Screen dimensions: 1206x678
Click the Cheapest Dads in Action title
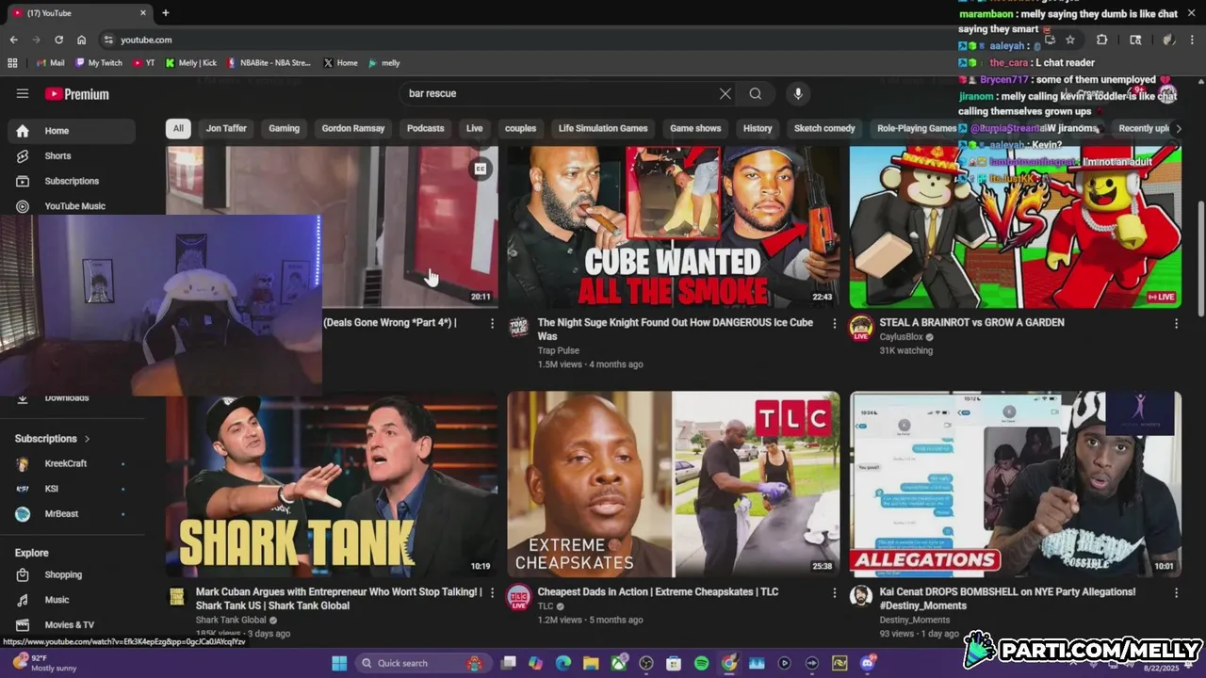click(x=658, y=592)
